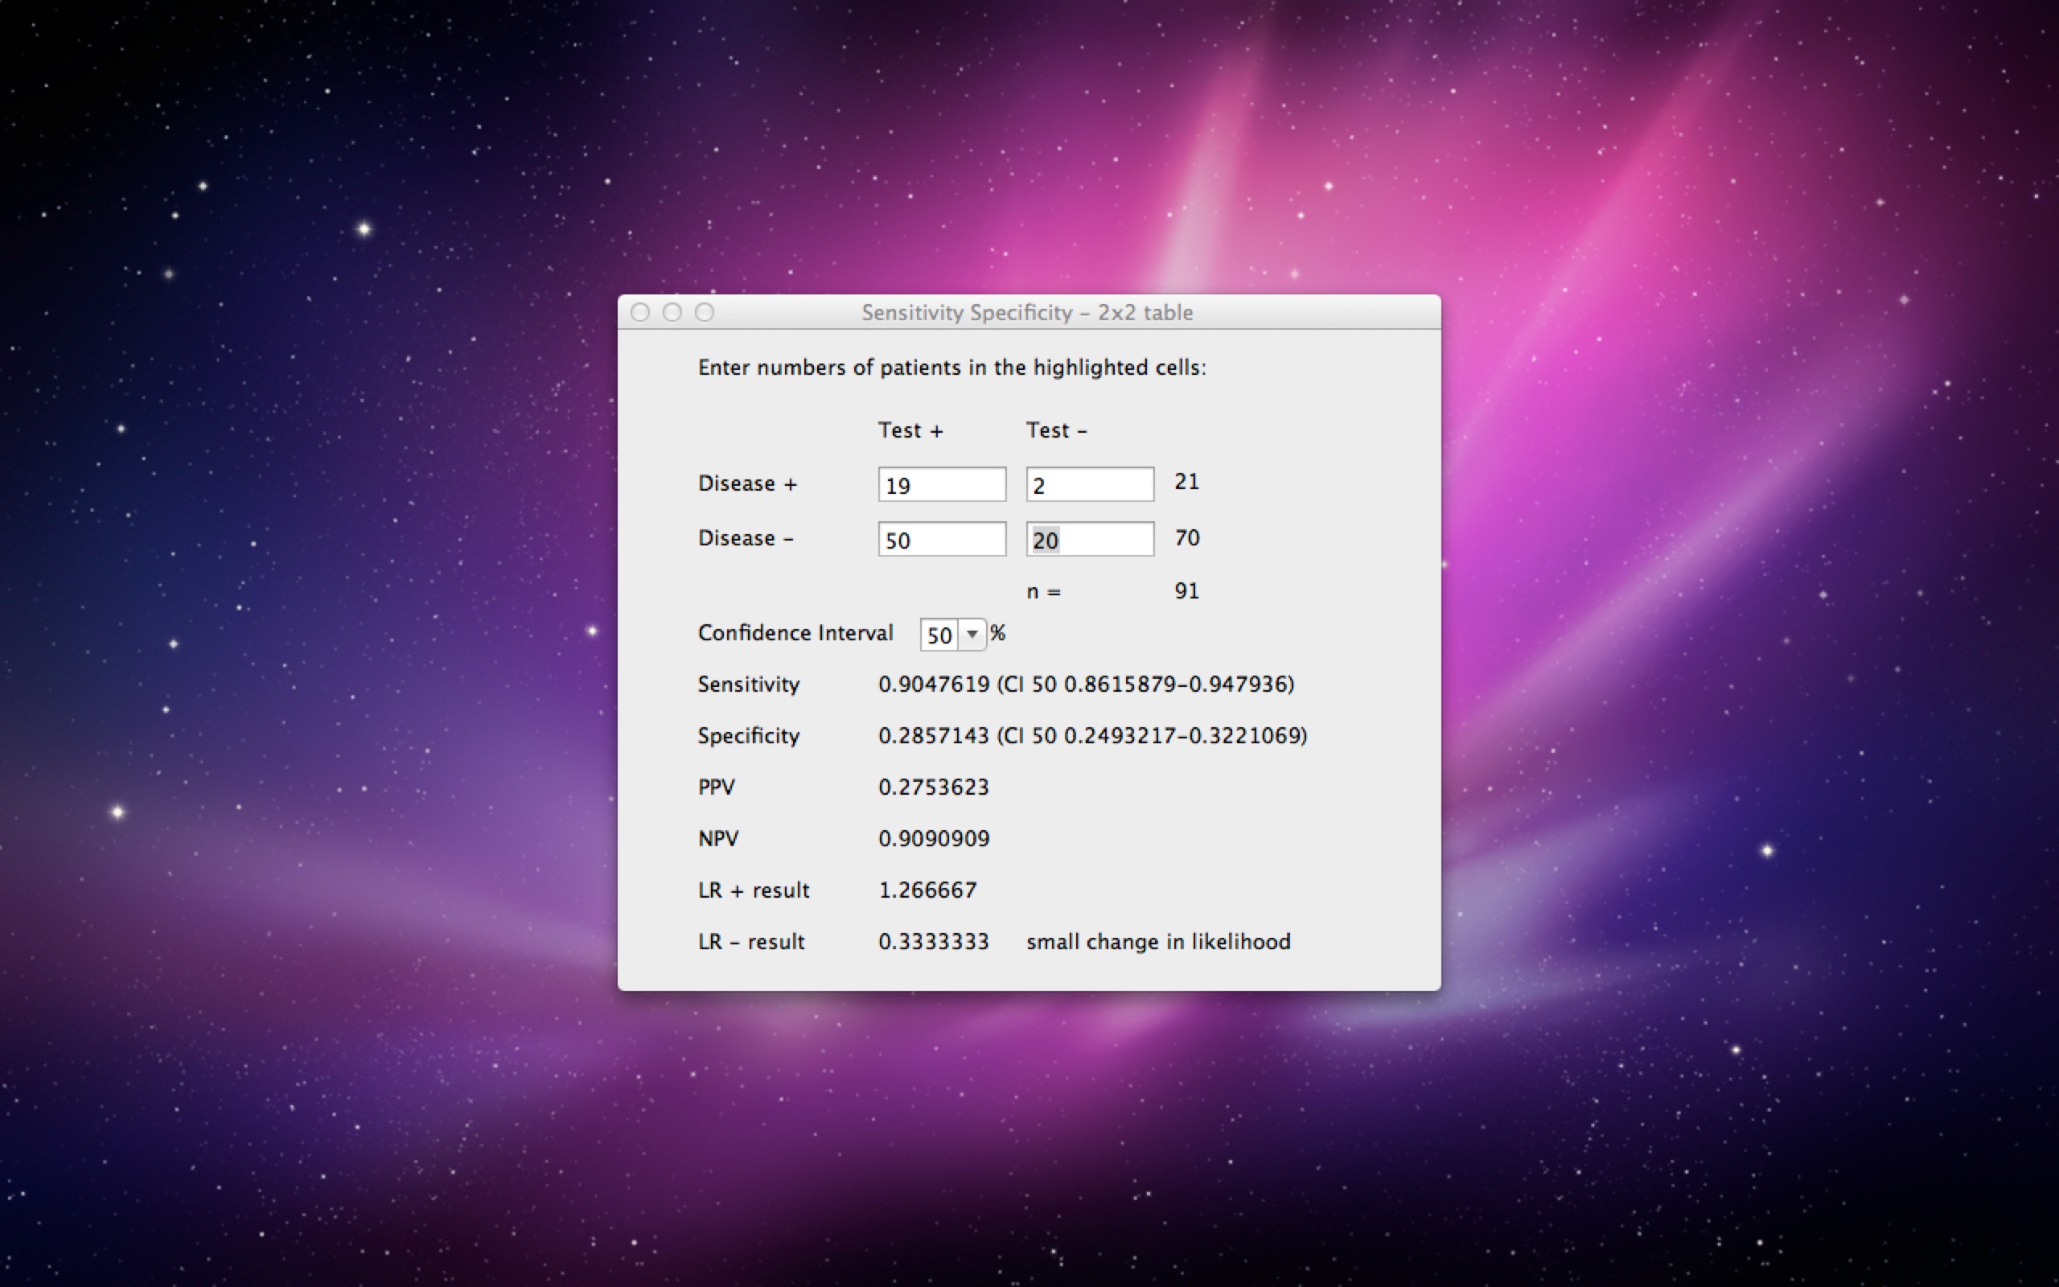Click the small change in likelihood text
The width and height of the screenshot is (2059, 1287).
[1159, 941]
